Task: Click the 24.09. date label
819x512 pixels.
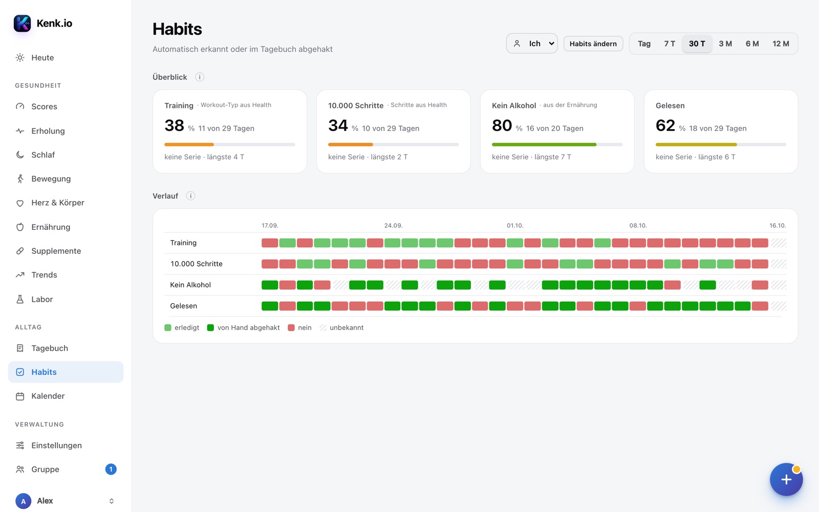Action: point(393,225)
